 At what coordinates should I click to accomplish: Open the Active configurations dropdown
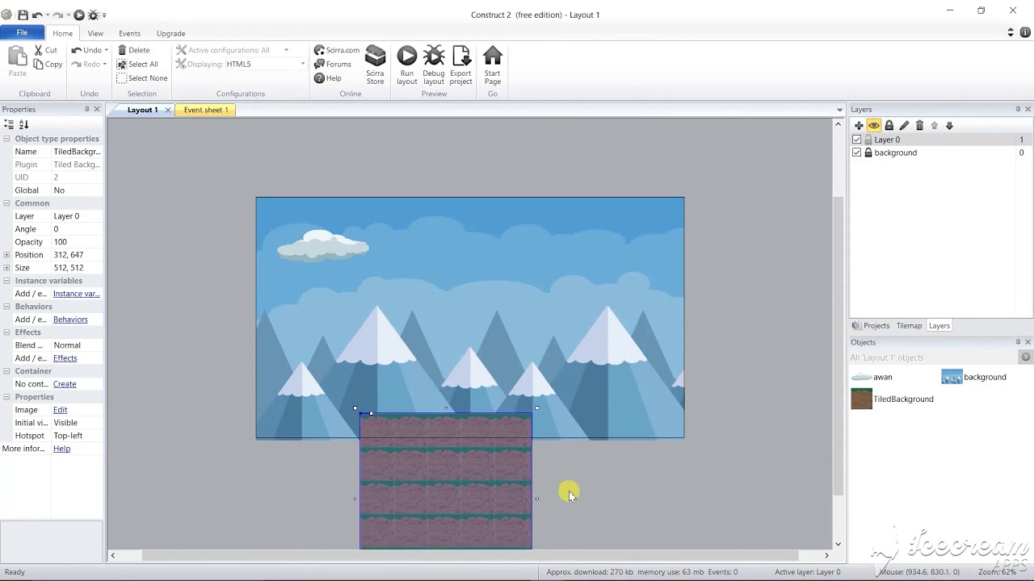(x=286, y=50)
